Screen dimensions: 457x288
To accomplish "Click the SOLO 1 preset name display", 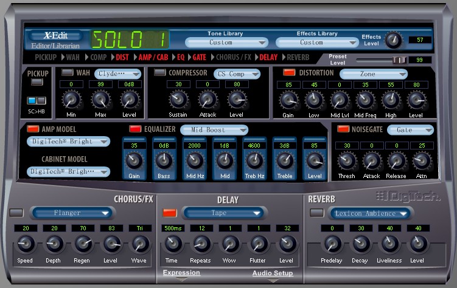I will pyautogui.click(x=130, y=39).
